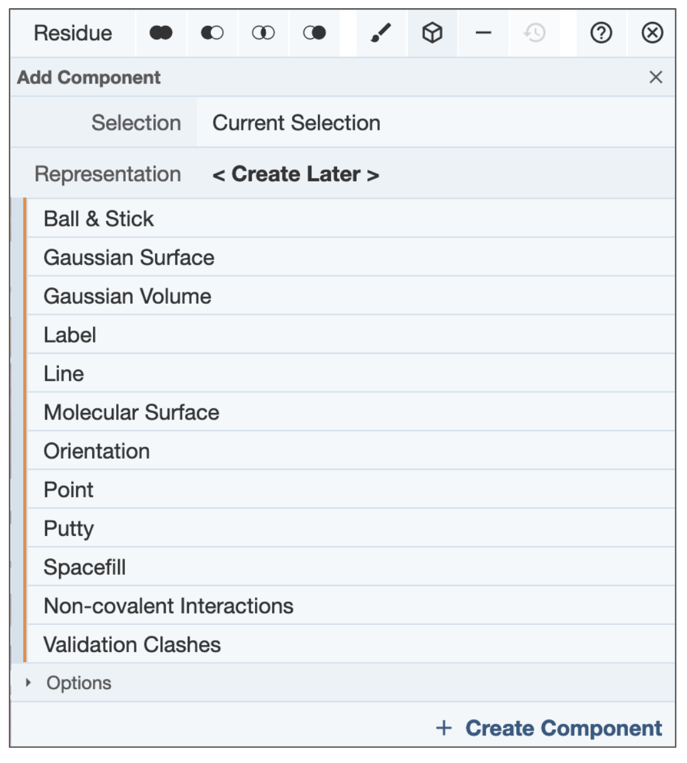Choose Non-covalent Interactions representation
This screenshot has height=763, width=687.
pos(168,606)
